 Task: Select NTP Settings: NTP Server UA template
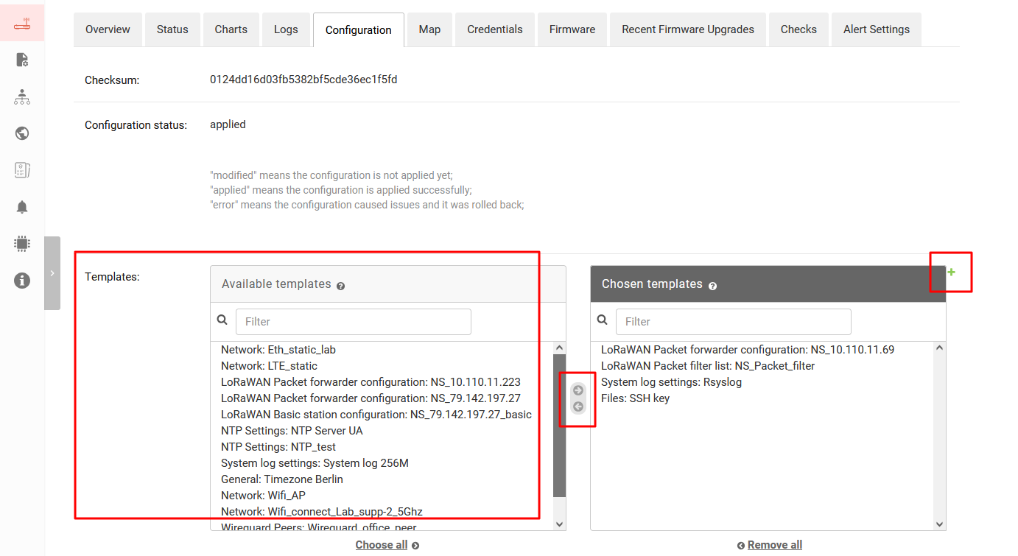click(x=292, y=431)
